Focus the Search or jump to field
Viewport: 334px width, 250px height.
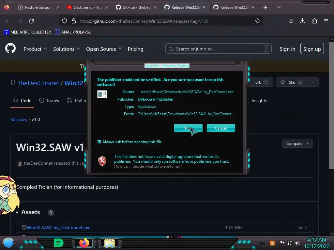218,49
